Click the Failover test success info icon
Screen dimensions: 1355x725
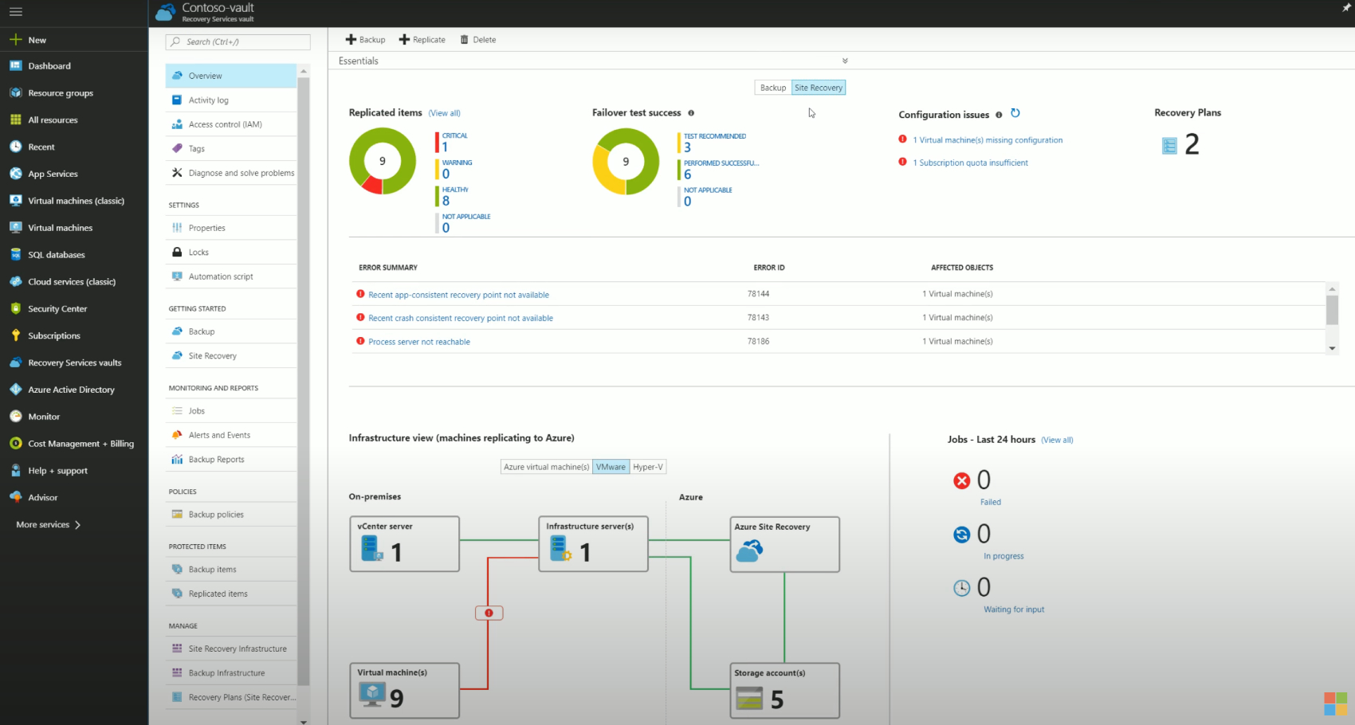(x=691, y=113)
